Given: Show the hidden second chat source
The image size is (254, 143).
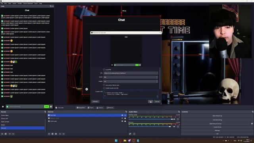Looking at the screenshot, I should (122, 118).
